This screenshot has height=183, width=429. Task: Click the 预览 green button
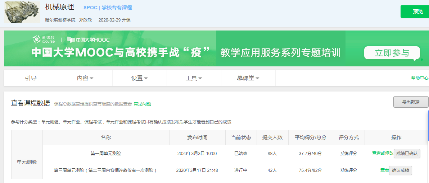point(415,11)
